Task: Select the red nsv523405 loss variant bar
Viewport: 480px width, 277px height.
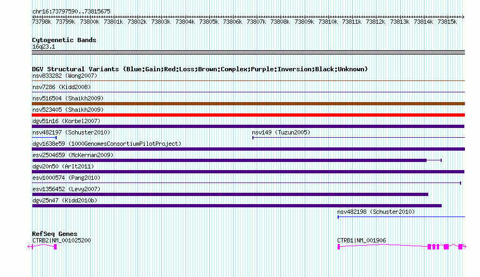Action: pyautogui.click(x=248, y=115)
